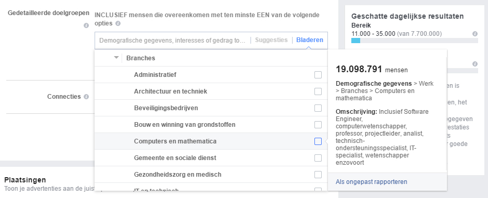This screenshot has height=198, width=488.
Task: Check the Administratief checkbox
Action: [x=318, y=75]
